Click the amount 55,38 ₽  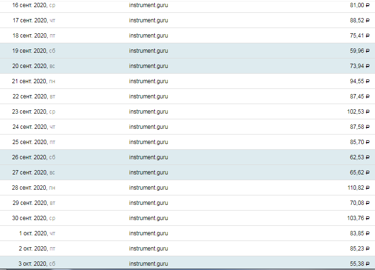pyautogui.click(x=360, y=264)
